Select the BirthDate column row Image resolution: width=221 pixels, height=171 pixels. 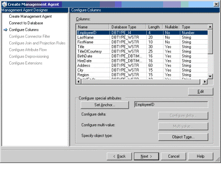pyautogui.click(x=142, y=56)
